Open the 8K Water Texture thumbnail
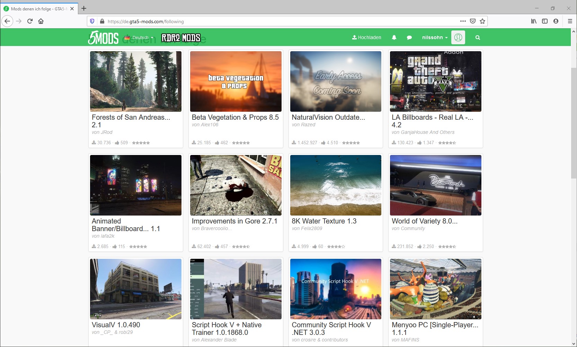This screenshot has width=577, height=347. click(x=336, y=185)
